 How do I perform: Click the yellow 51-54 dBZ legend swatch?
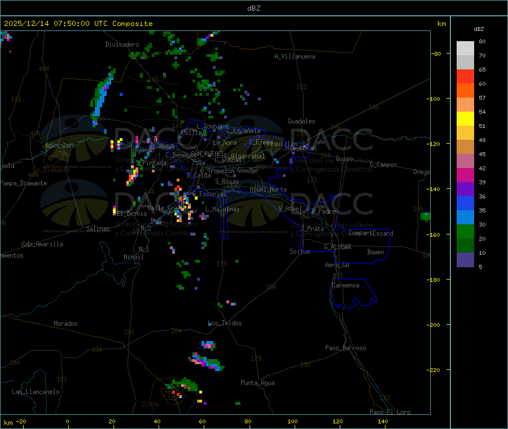coord(465,119)
